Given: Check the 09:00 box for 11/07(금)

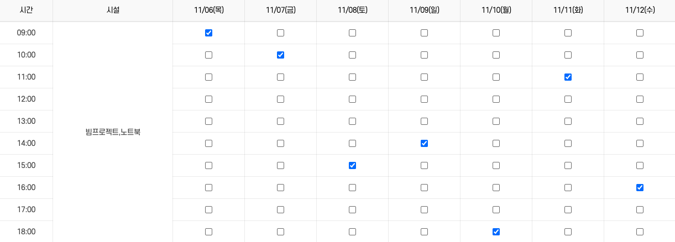Looking at the screenshot, I should tap(280, 33).
